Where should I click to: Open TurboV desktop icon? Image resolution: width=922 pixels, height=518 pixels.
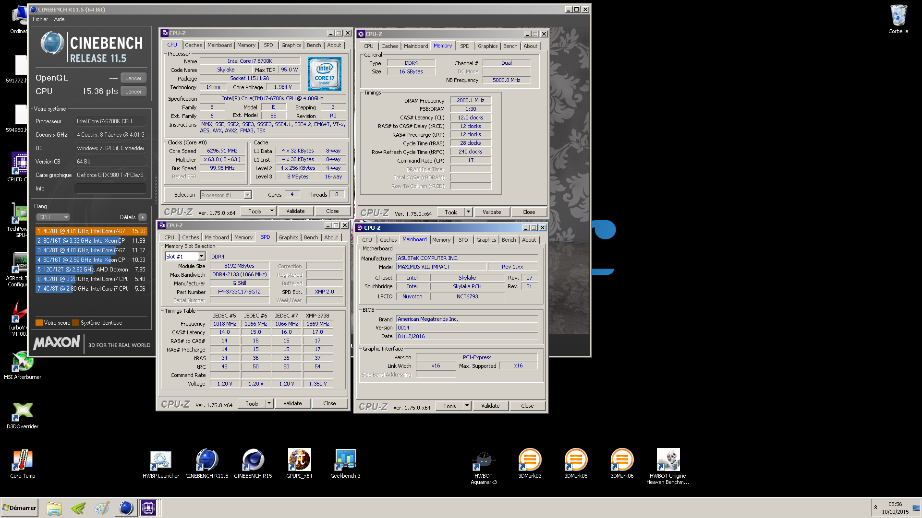19,319
